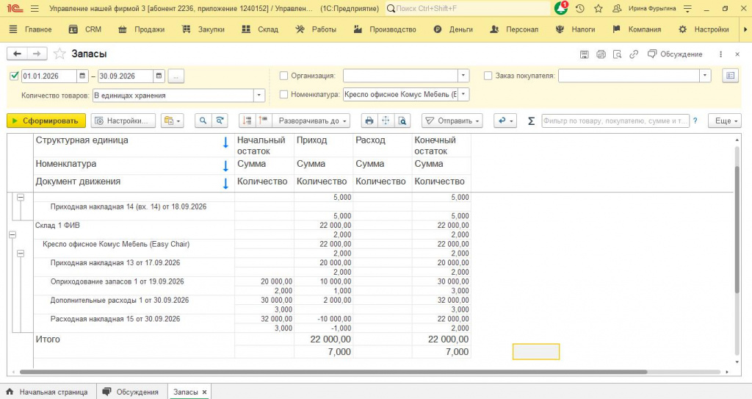Enable the Заказ покупателя filter checkbox
The image size is (752, 399).
pos(488,76)
